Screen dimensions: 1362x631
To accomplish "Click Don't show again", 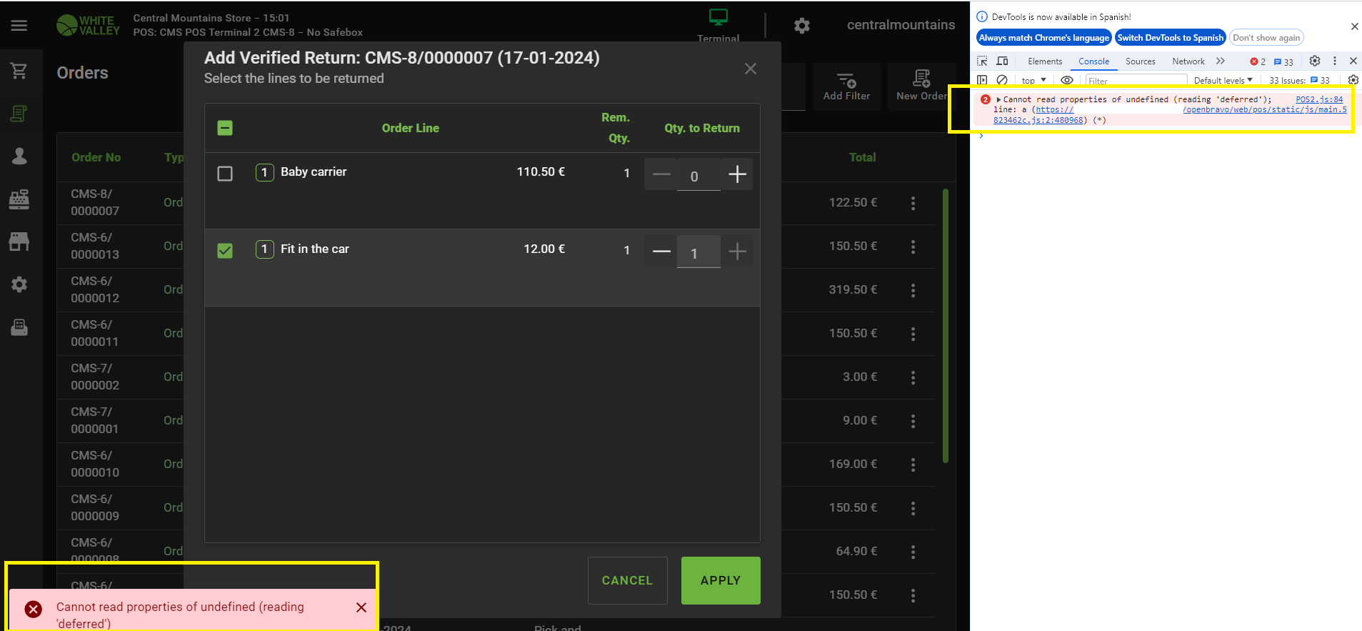I will point(1266,38).
